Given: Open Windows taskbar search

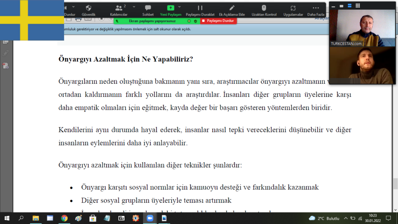Looking at the screenshot, I should point(21,218).
